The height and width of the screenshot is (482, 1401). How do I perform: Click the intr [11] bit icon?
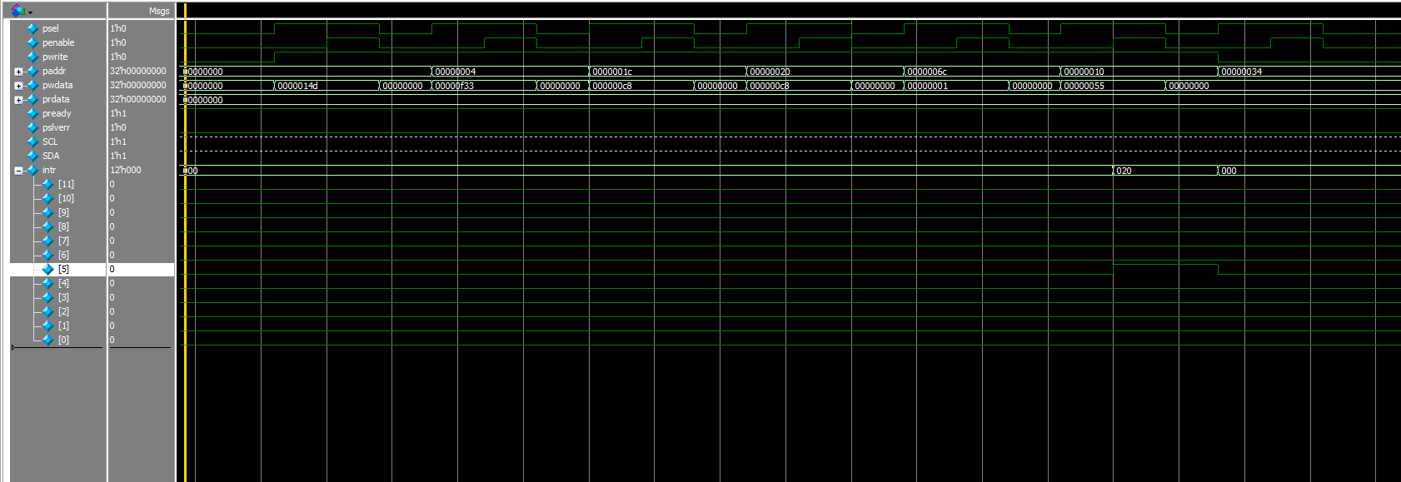[x=47, y=184]
